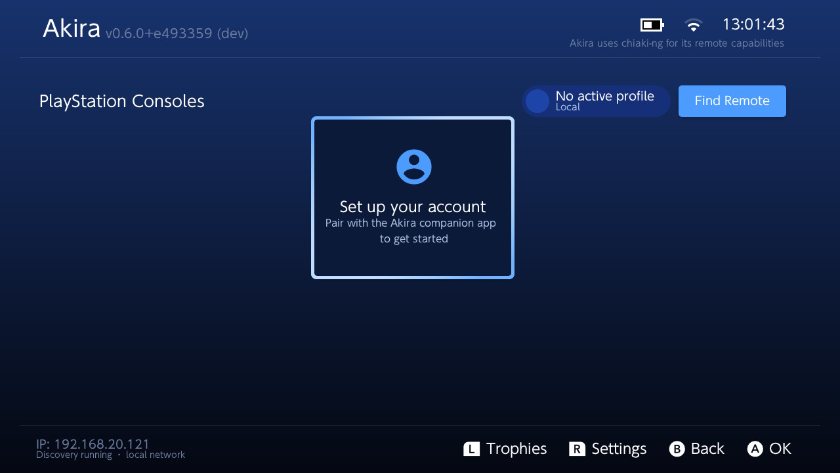Click the clock showing 13:01:43
This screenshot has width=840, height=473.
pos(753,25)
